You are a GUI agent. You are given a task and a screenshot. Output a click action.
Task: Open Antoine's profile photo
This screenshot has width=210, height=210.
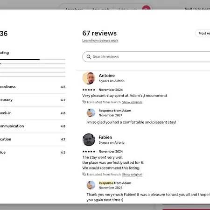(x=89, y=78)
